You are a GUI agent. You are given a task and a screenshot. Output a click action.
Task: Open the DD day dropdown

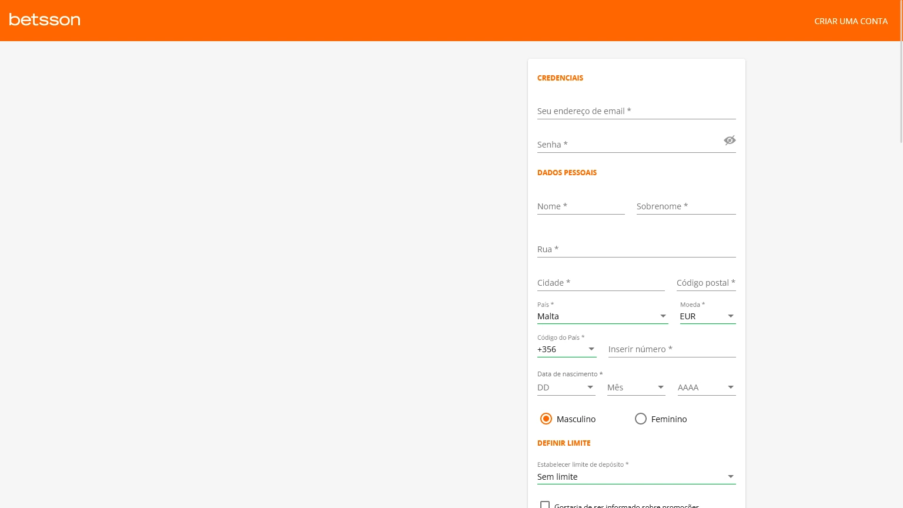(566, 387)
